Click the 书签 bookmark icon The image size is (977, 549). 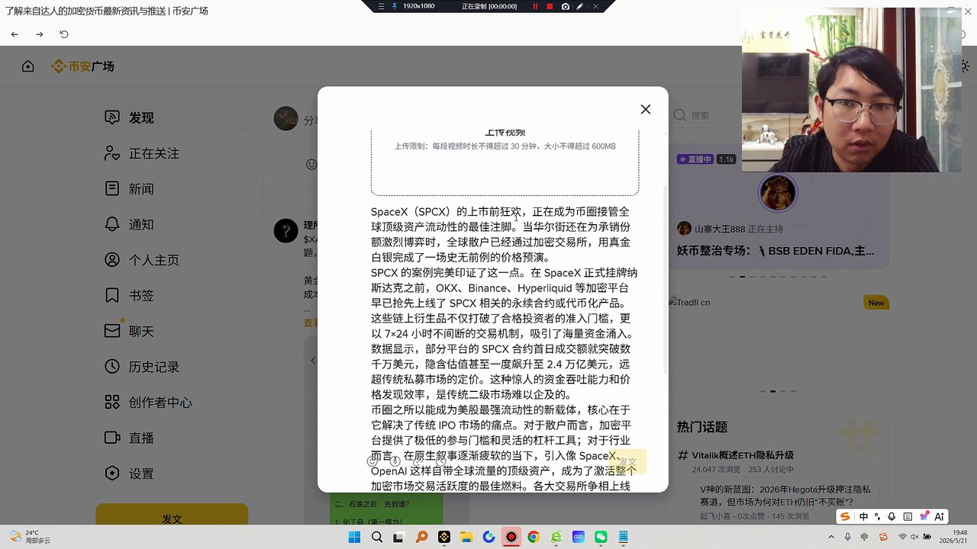tap(112, 295)
